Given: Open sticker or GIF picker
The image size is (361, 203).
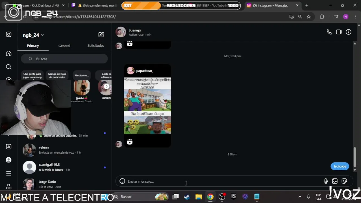Looking at the screenshot, I should click(344, 181).
